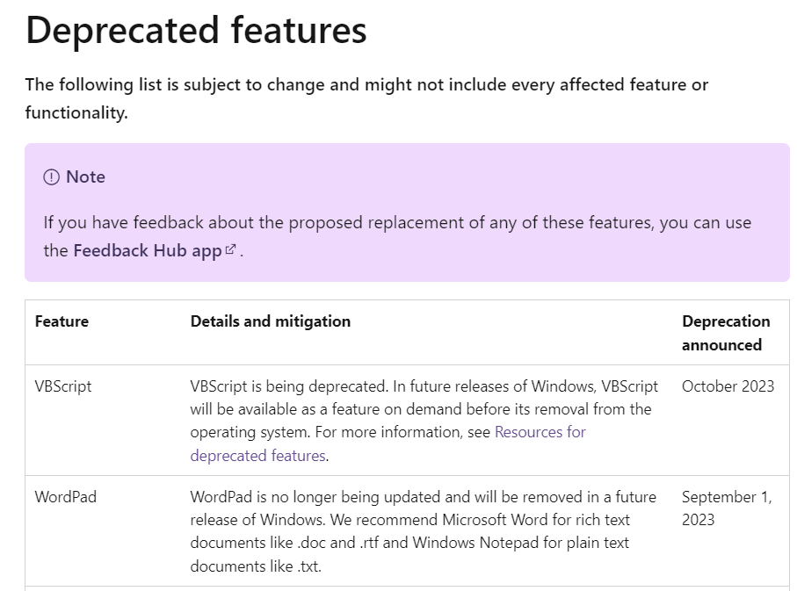
Task: Click the 'If you have feedback' note sentence
Action: coord(397,236)
